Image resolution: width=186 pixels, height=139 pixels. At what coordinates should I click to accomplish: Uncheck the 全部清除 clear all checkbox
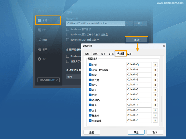point(90,121)
